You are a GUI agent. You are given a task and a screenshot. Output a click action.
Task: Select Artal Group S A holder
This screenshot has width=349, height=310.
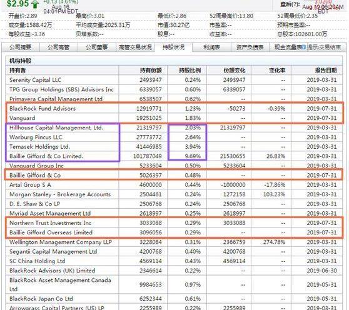(30, 185)
